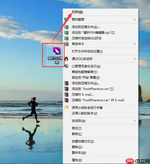The image size is (150, 164).
Task: Click the 火绒安全 orange icon
Action: coord(66,108)
